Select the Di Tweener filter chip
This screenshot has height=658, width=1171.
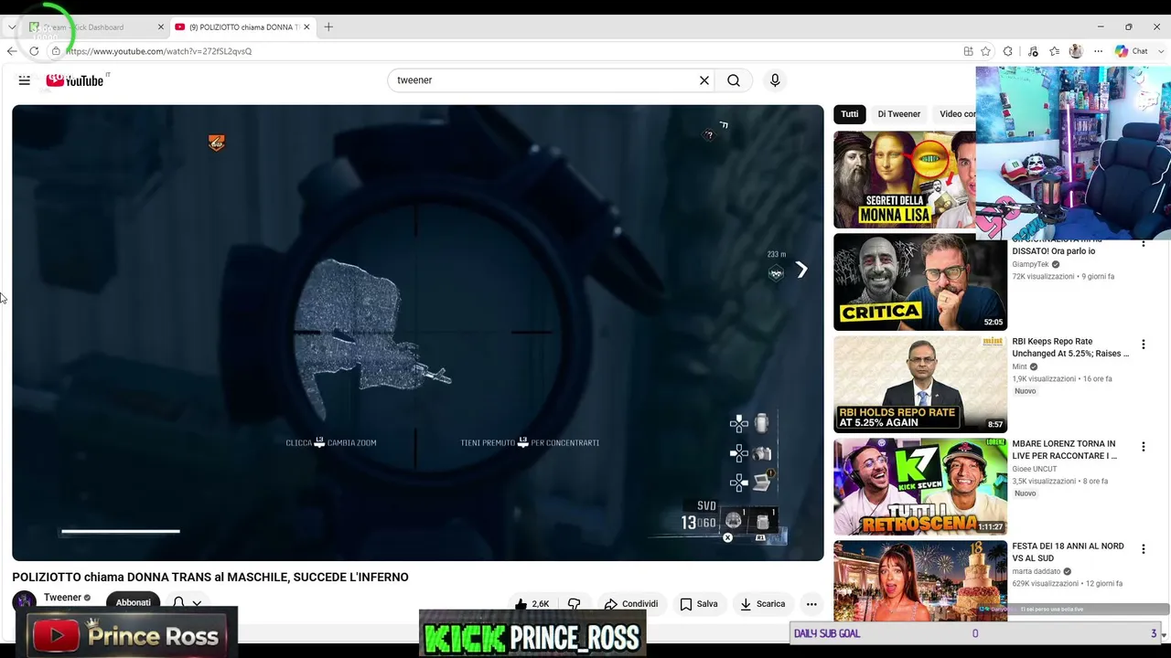click(x=899, y=114)
